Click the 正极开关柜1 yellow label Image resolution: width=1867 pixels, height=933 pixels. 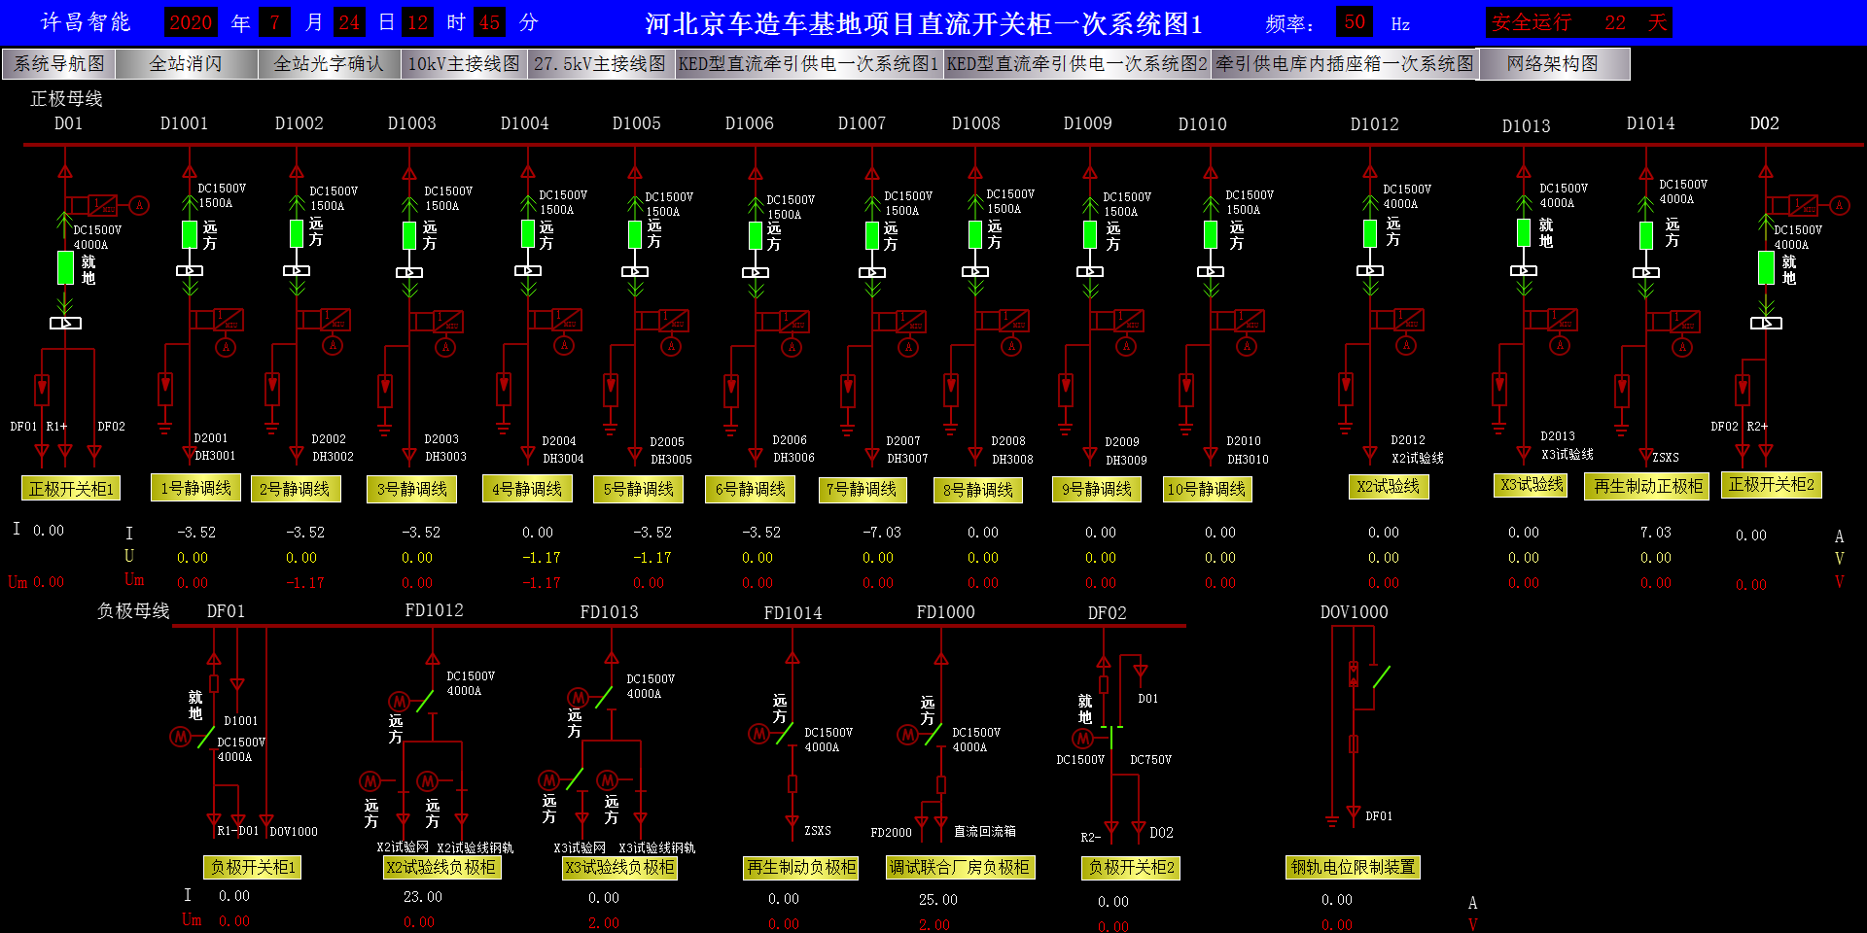pyautogui.click(x=71, y=489)
